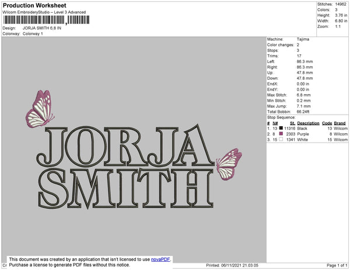The width and height of the screenshot is (350, 270).
Task: Click the 'Description' column header
Action: 308,123
